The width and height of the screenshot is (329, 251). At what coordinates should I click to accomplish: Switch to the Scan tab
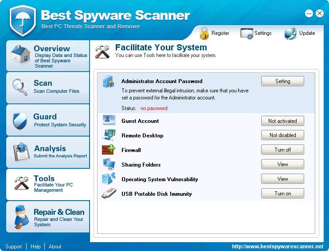pyautogui.click(x=48, y=87)
